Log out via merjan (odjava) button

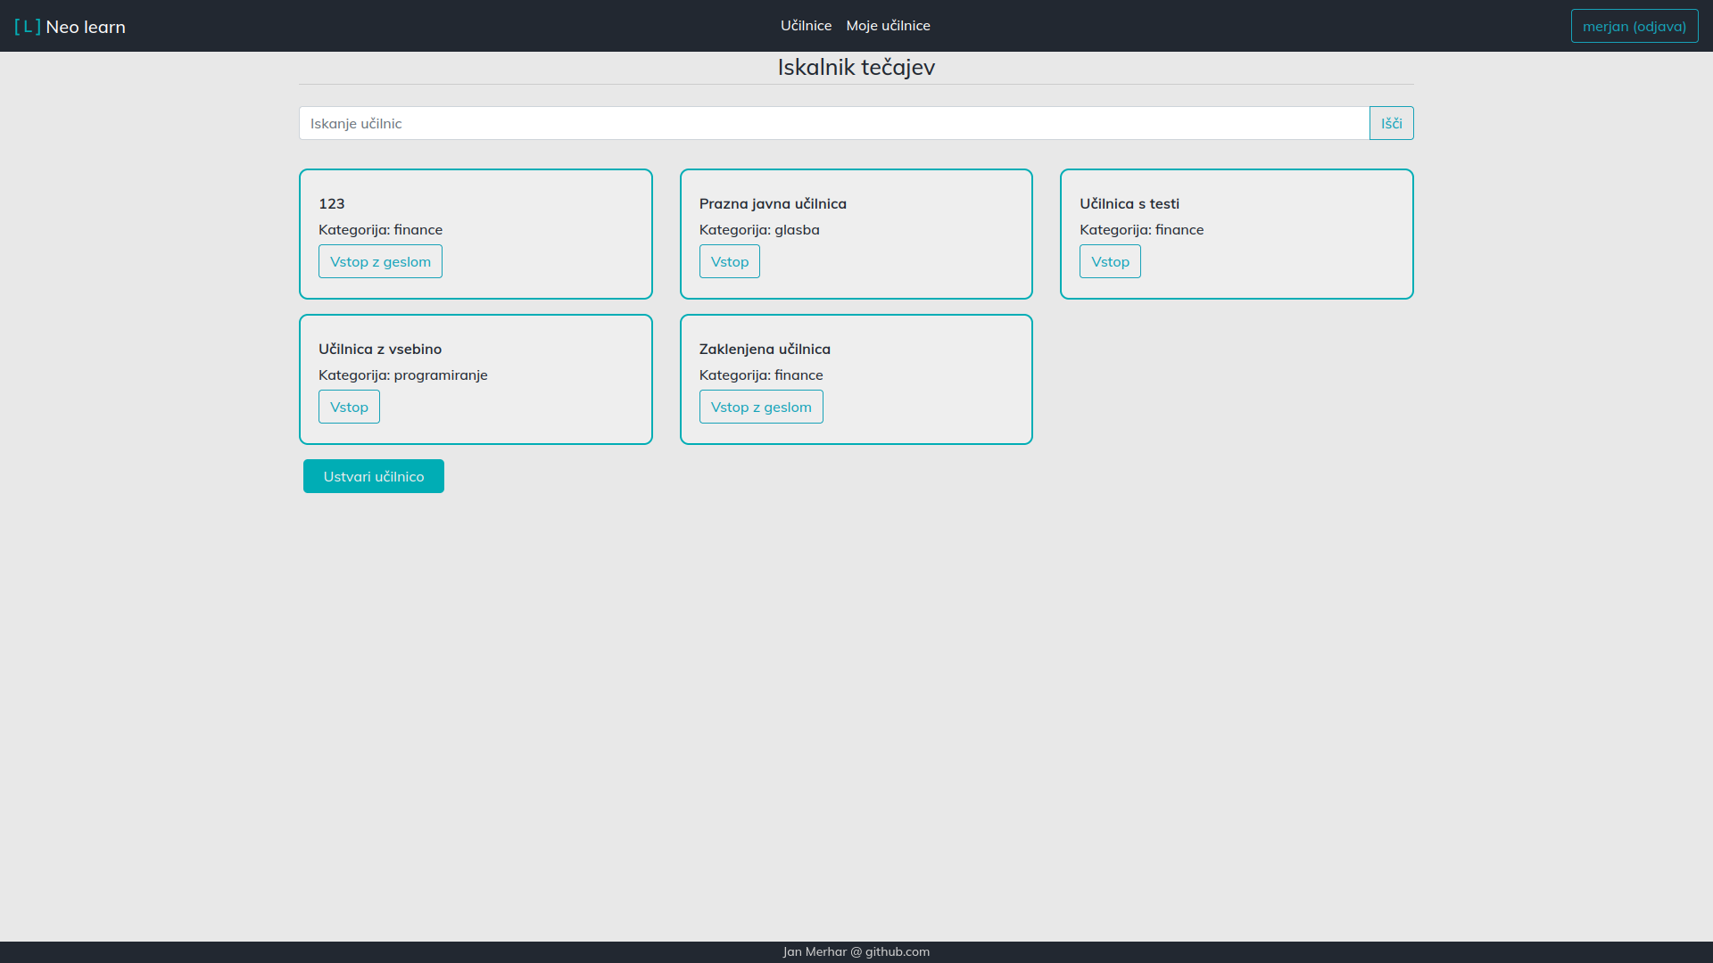tap(1634, 26)
